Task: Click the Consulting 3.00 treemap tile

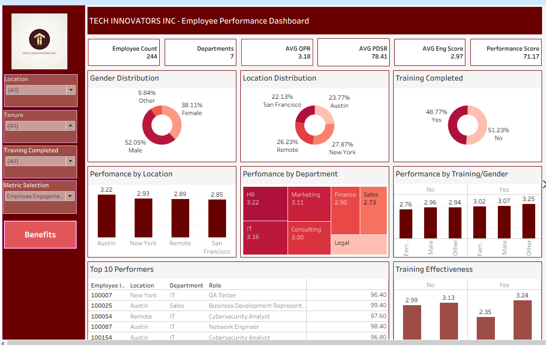Action: (309, 238)
